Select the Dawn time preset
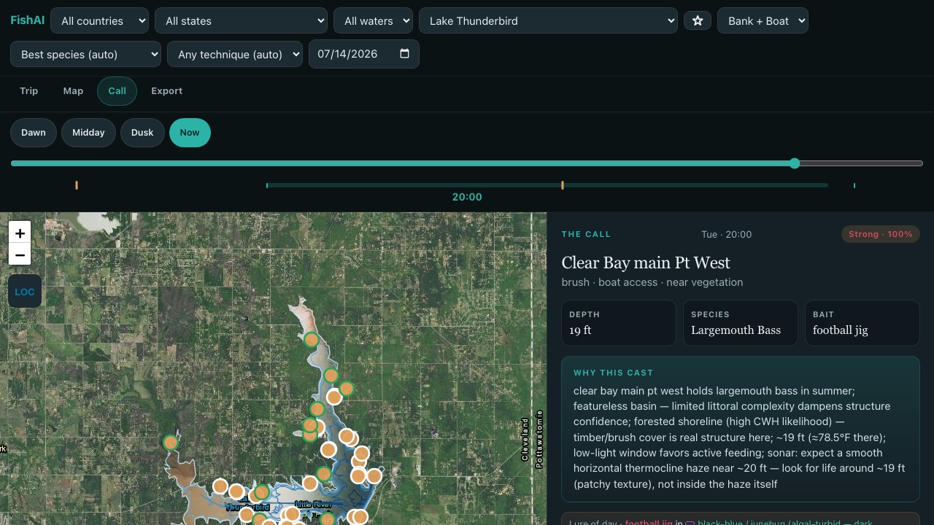 (x=34, y=133)
